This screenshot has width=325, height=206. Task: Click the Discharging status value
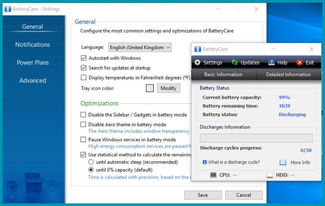[292, 114]
